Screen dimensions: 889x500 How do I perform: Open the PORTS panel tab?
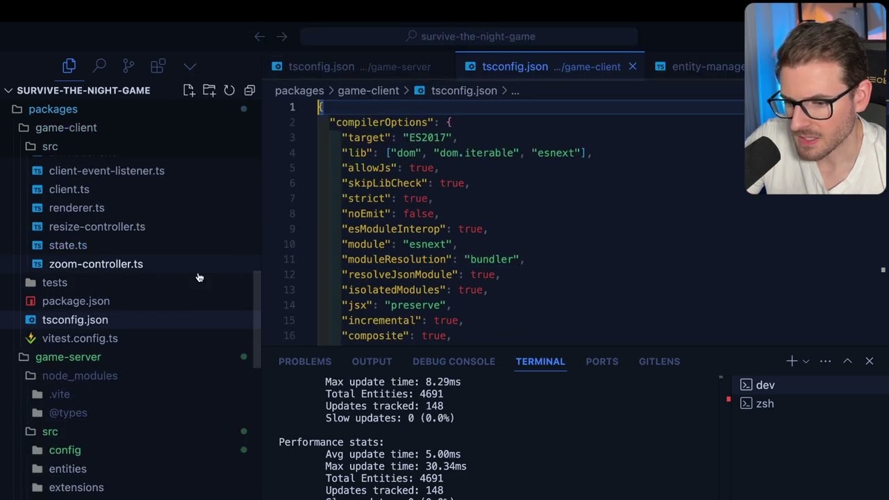[x=601, y=362]
